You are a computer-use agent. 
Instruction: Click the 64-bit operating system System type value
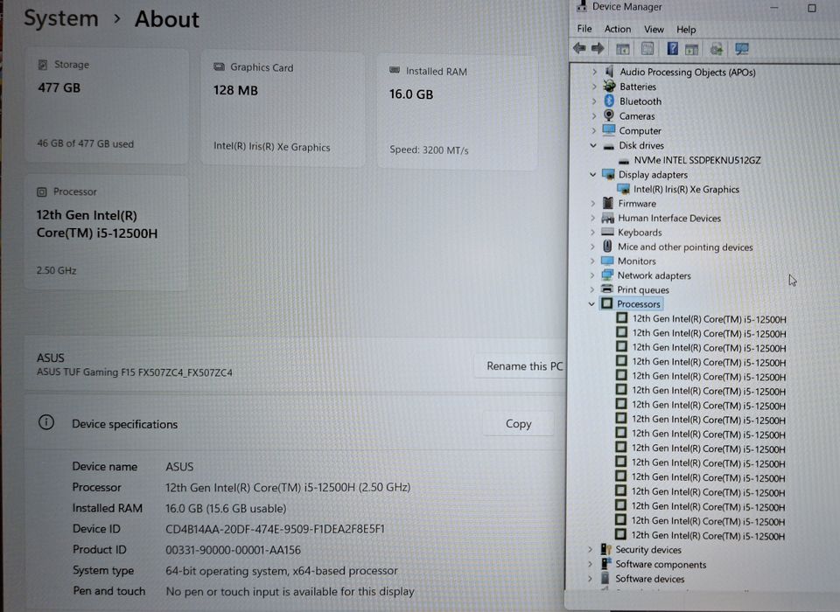click(x=281, y=571)
